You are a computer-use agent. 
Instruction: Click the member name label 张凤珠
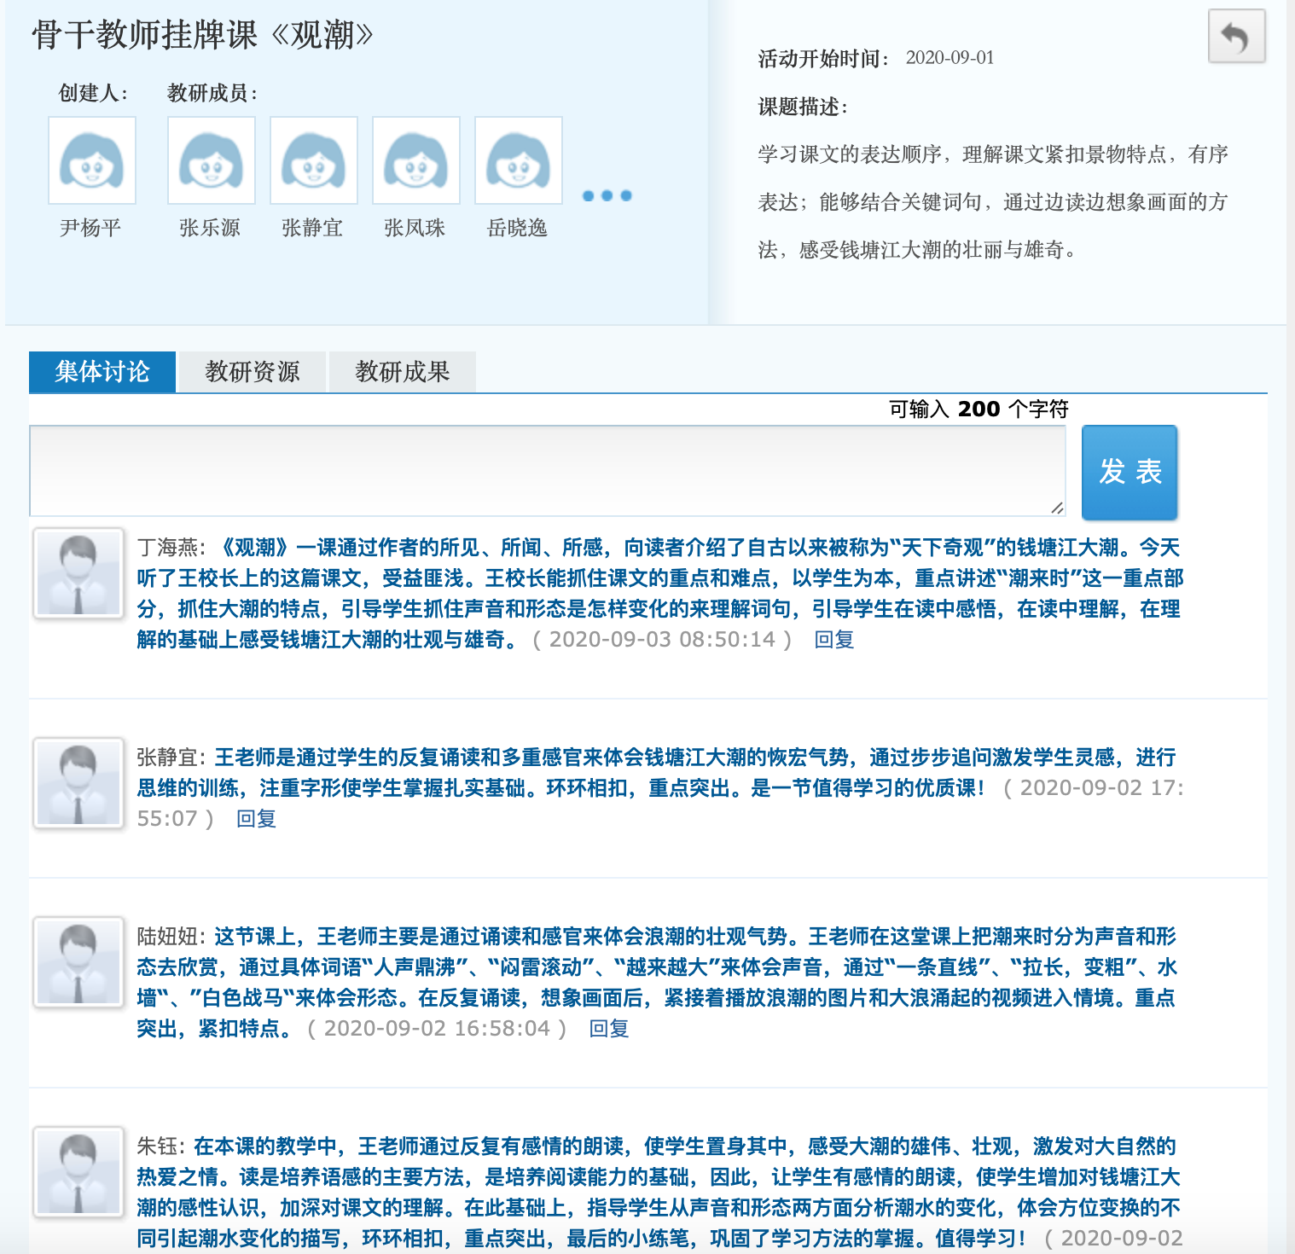[x=415, y=228]
